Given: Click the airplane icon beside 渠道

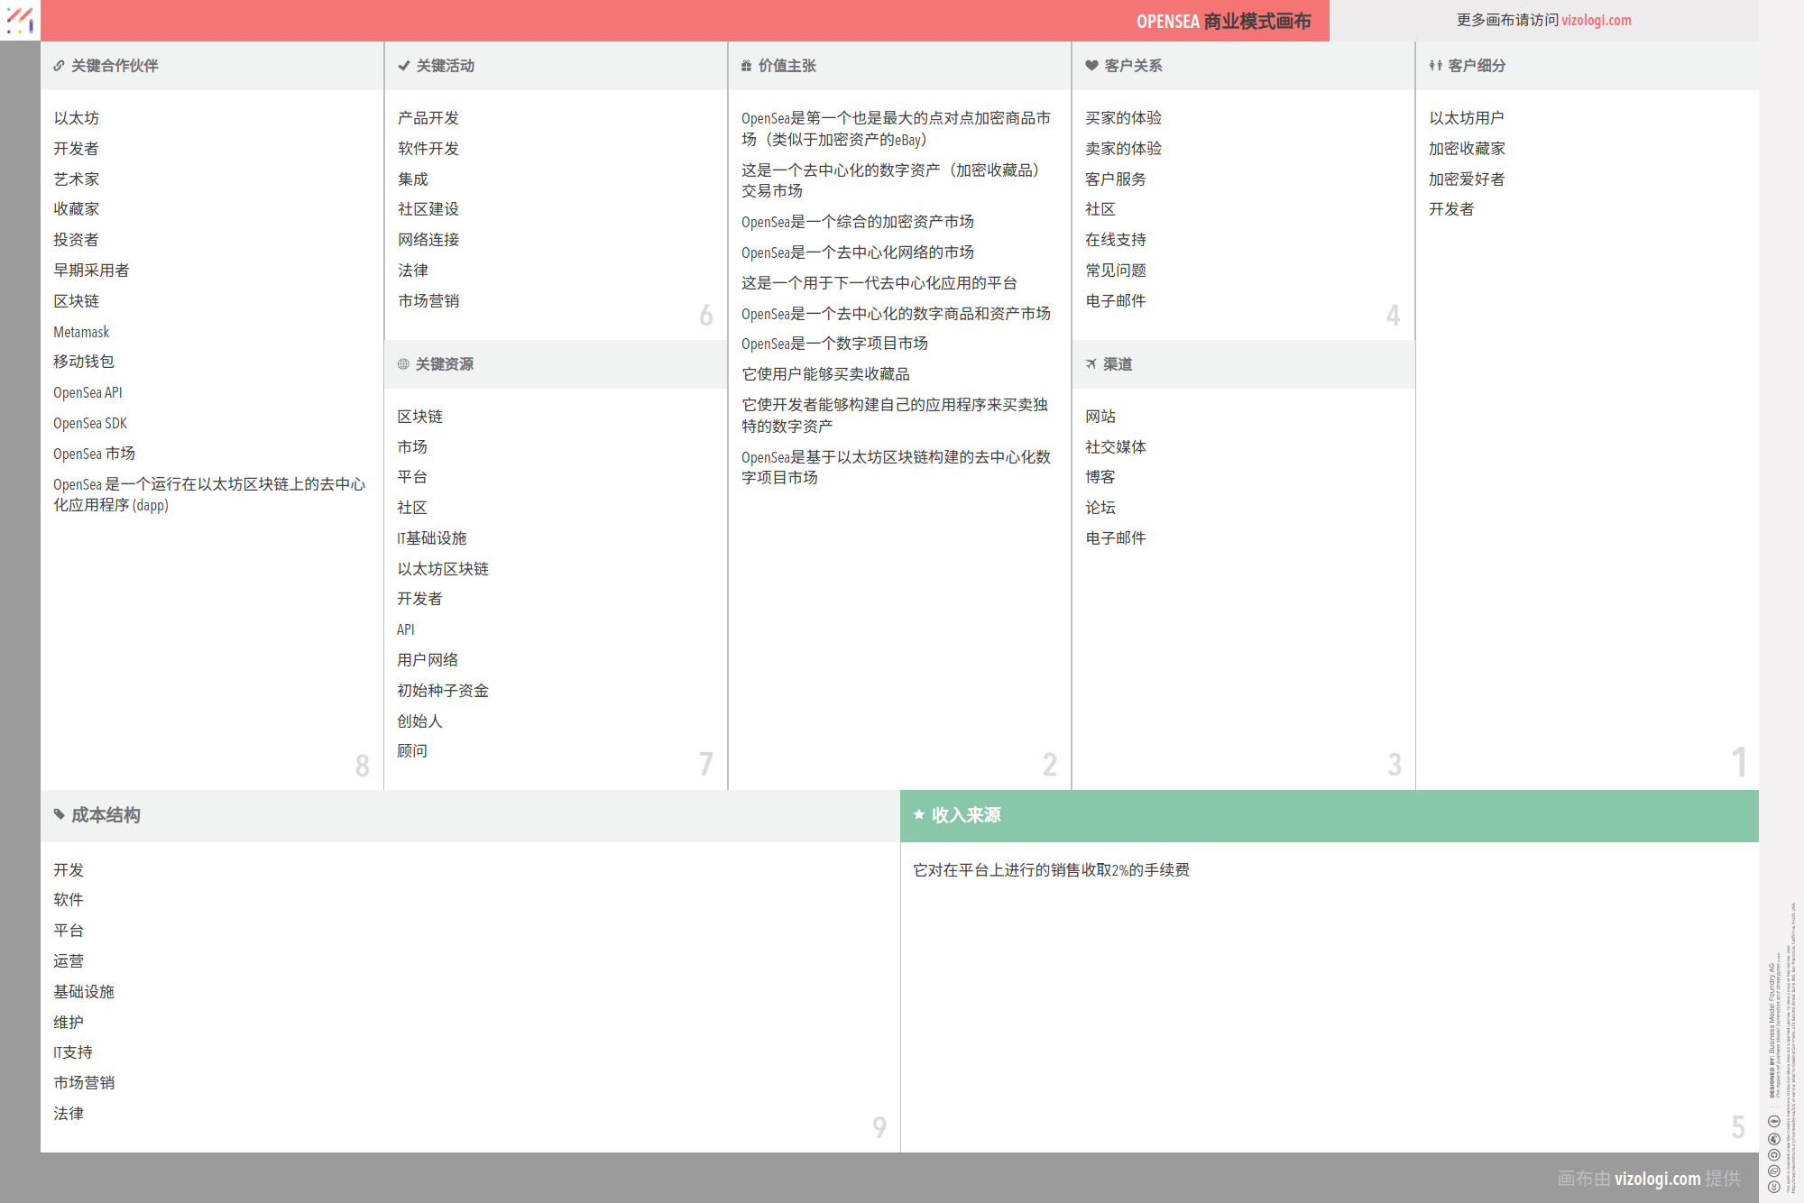Looking at the screenshot, I should click(1091, 364).
